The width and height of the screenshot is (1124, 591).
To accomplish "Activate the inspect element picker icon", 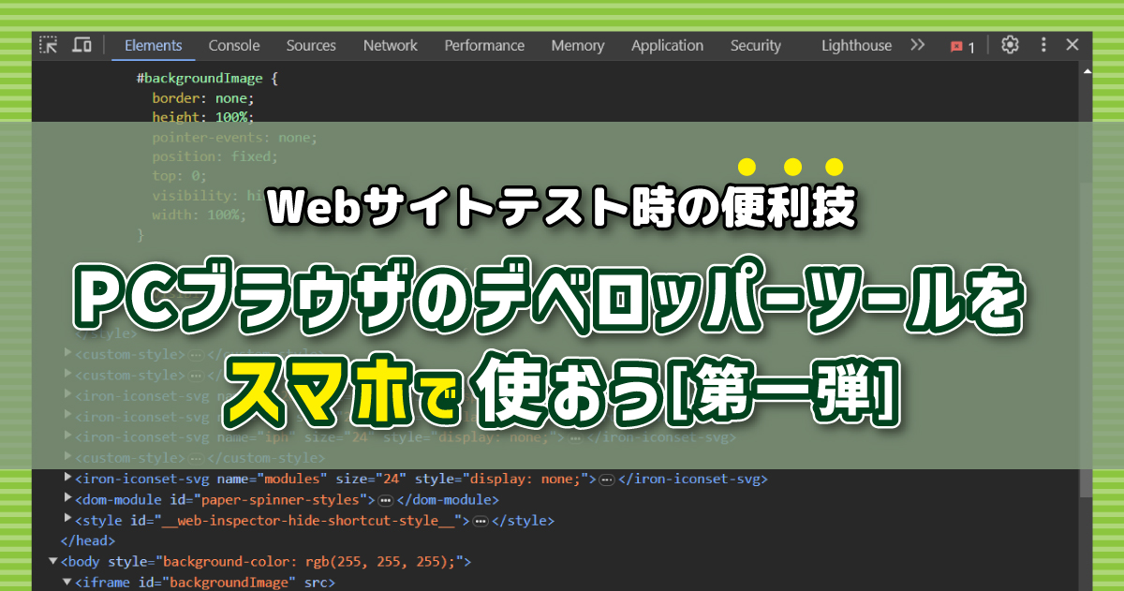I will point(49,45).
